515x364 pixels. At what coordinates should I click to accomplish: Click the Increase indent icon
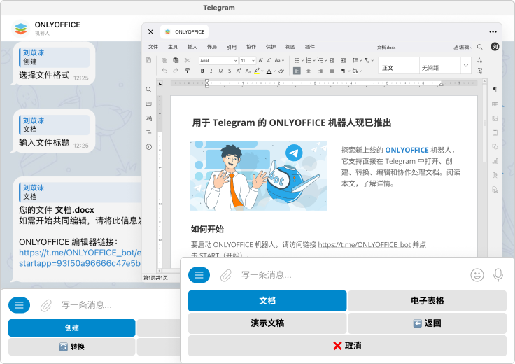pos(344,60)
